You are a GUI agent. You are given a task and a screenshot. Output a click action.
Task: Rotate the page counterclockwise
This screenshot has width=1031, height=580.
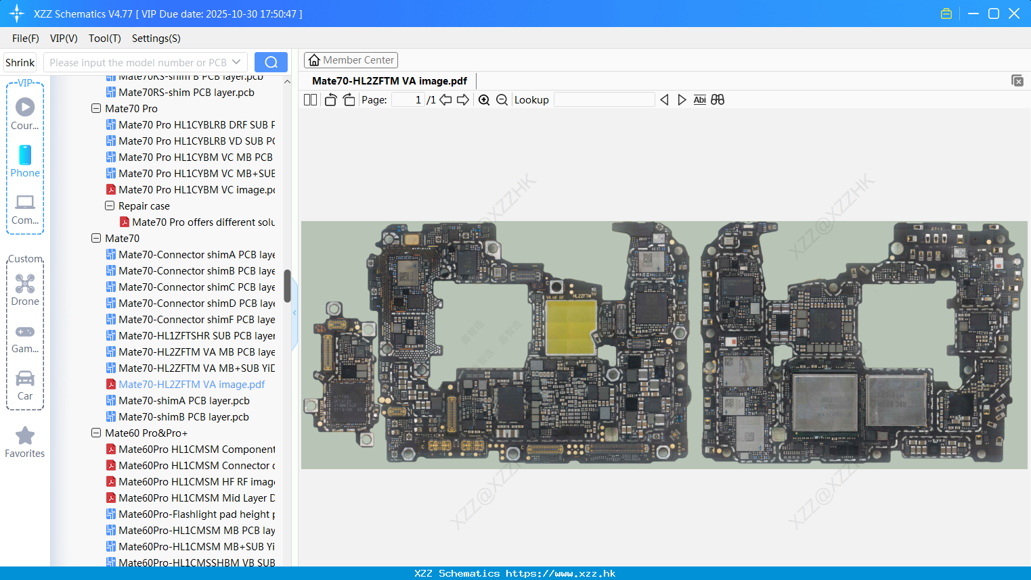330,100
